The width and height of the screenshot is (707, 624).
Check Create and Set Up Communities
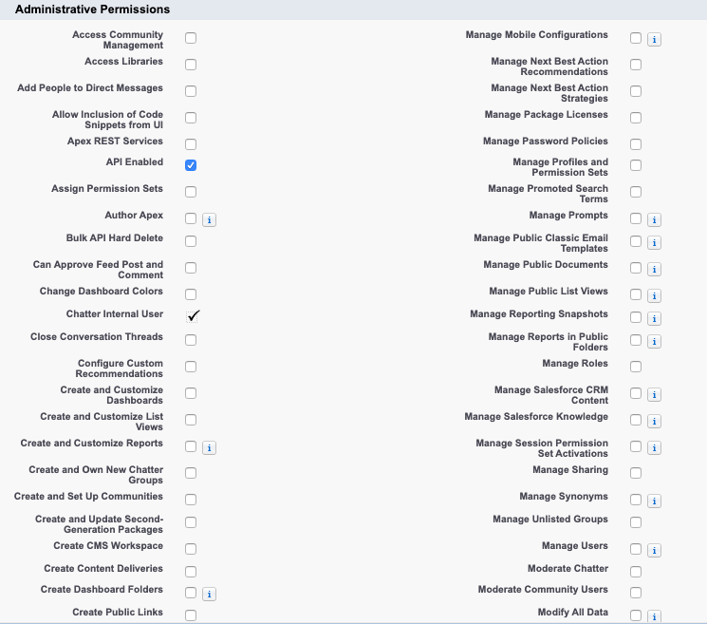click(191, 500)
